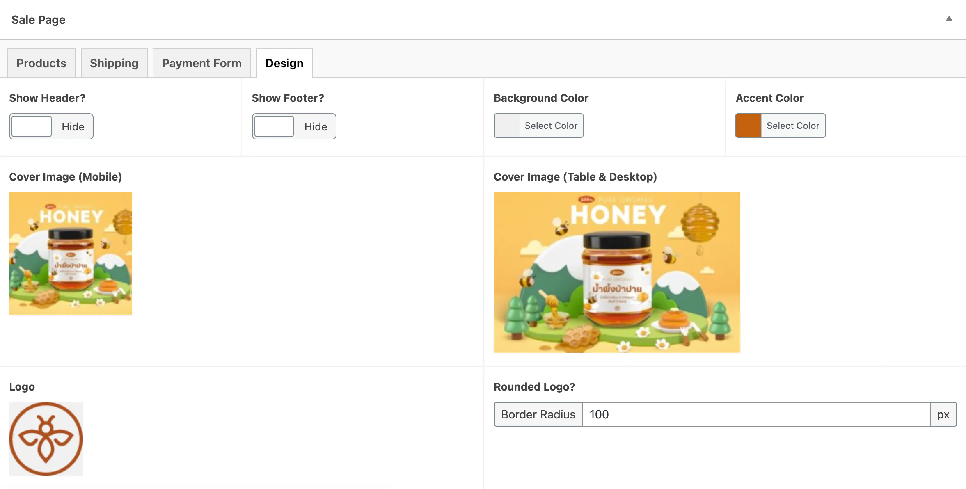Toggle the Show Header switch

32,126
